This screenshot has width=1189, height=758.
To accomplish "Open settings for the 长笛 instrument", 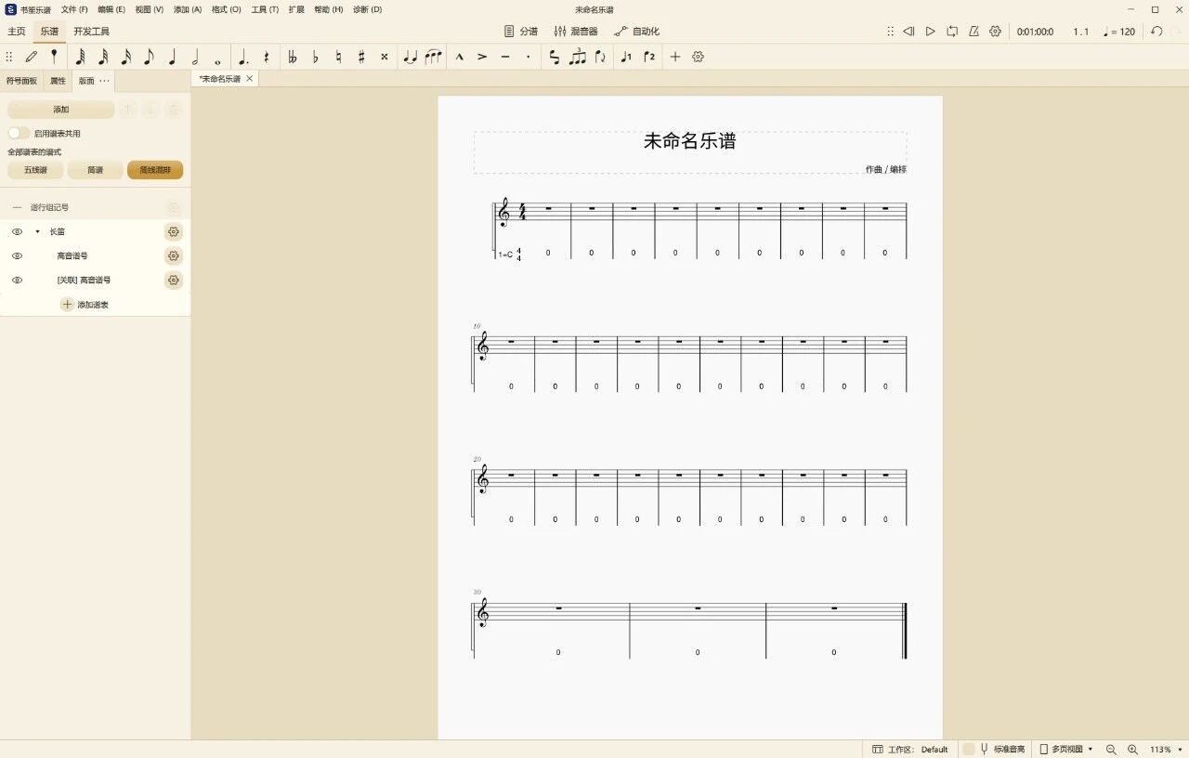I will pyautogui.click(x=173, y=231).
